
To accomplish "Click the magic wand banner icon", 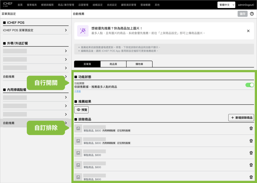I will 83,31.
